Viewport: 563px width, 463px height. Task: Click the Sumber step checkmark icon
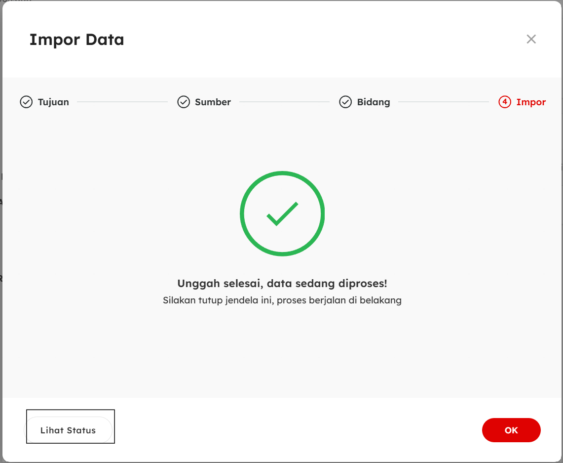[184, 102]
